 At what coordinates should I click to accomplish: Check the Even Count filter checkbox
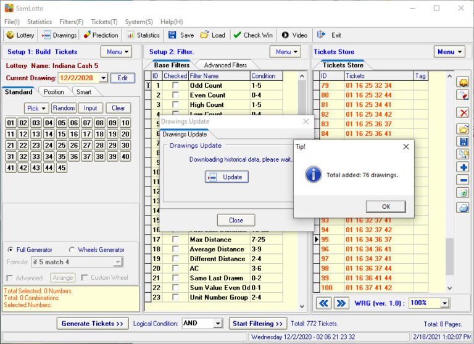point(175,95)
